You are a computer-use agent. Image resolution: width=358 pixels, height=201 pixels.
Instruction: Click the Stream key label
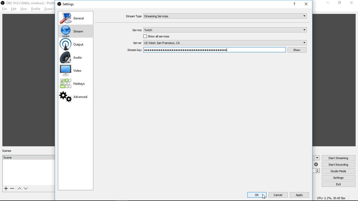135,50
